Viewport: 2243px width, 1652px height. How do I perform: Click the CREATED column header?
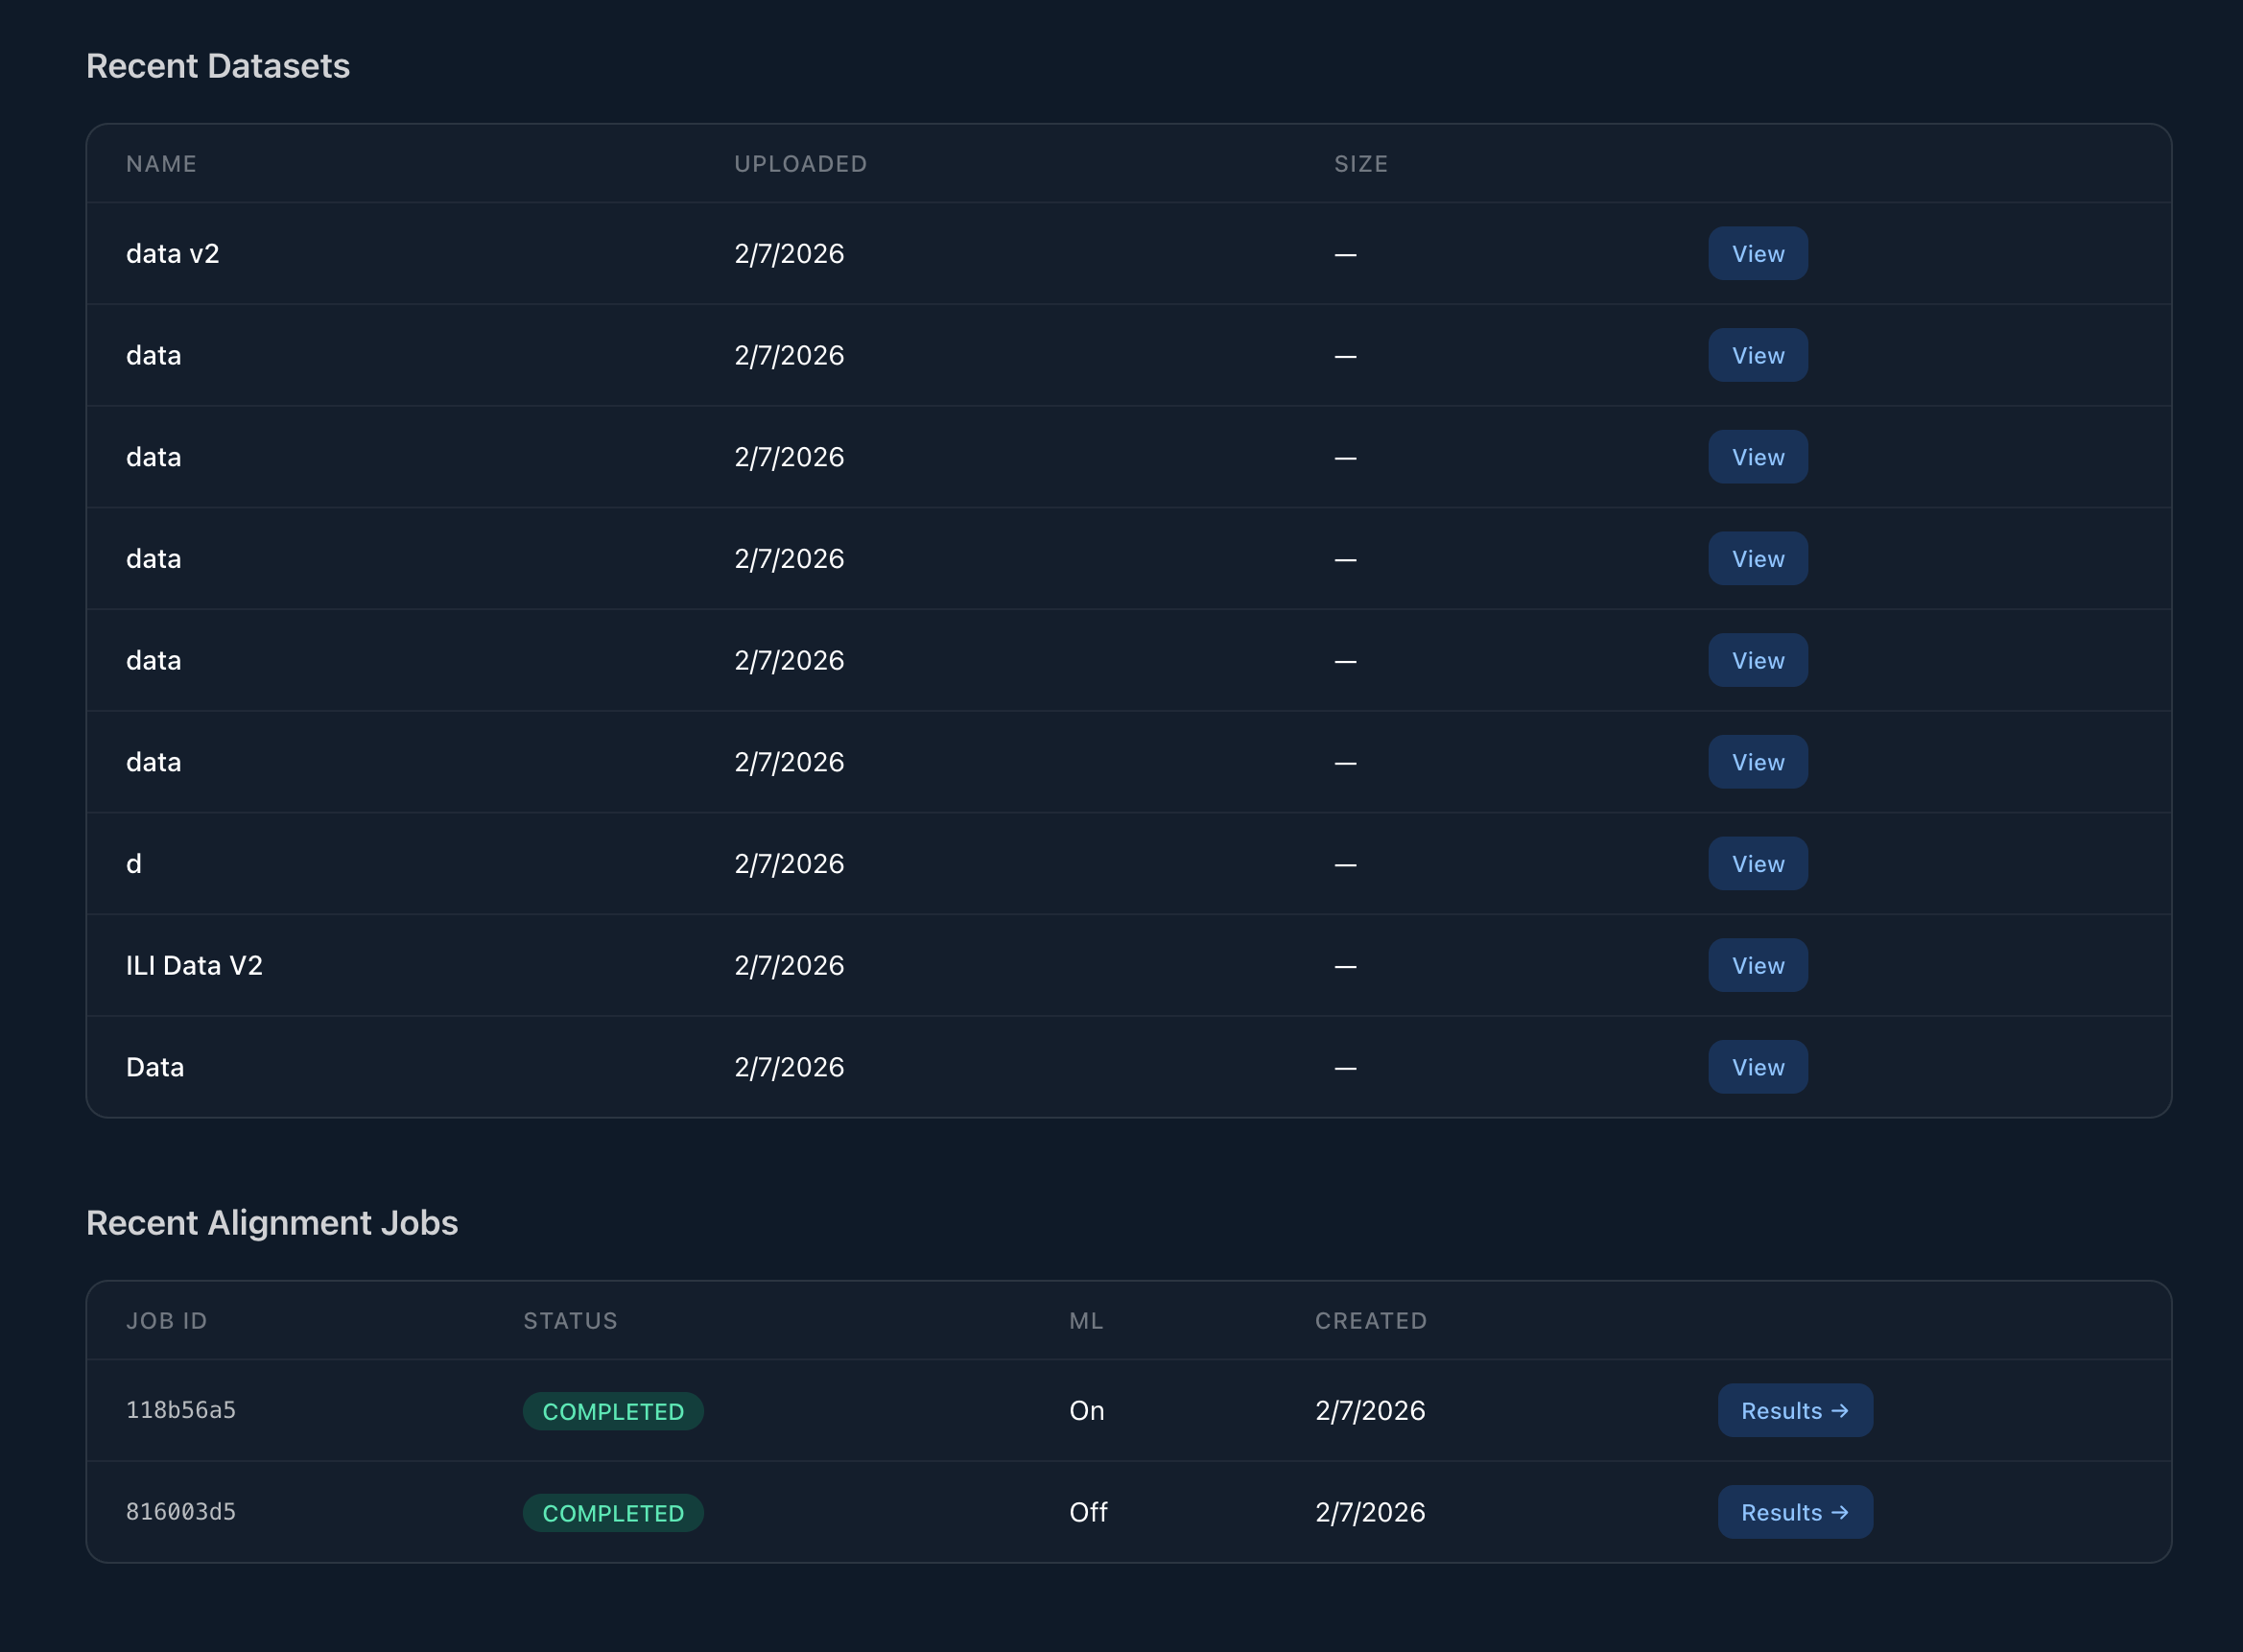[1370, 1321]
